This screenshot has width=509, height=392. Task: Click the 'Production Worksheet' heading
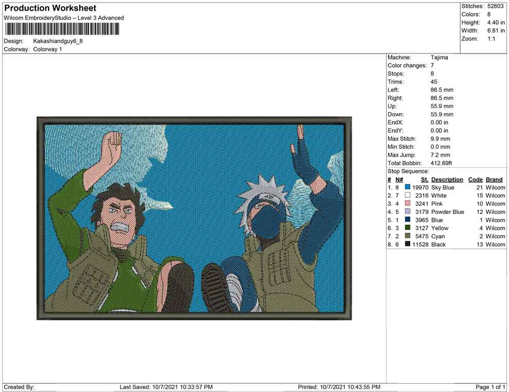(50, 8)
